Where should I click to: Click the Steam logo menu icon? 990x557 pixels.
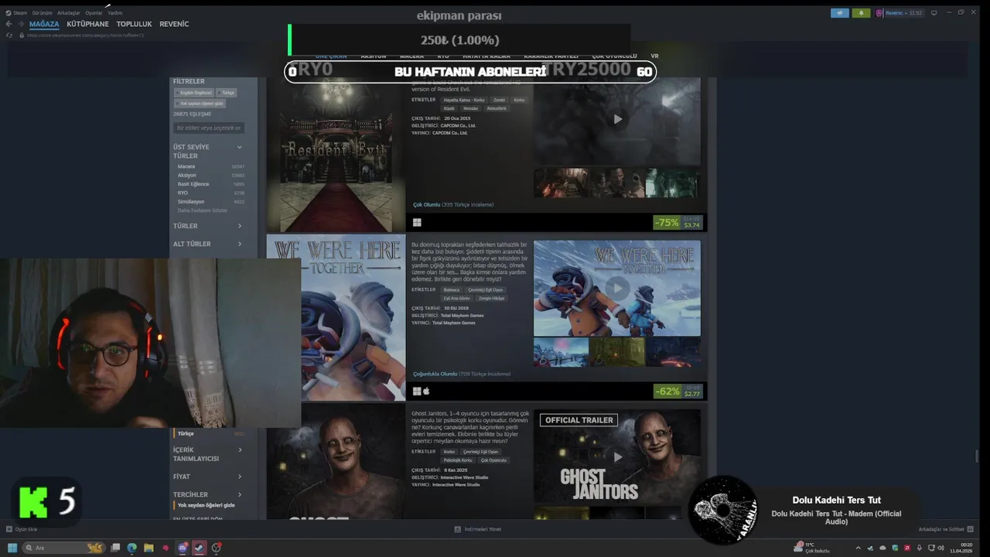click(x=8, y=13)
